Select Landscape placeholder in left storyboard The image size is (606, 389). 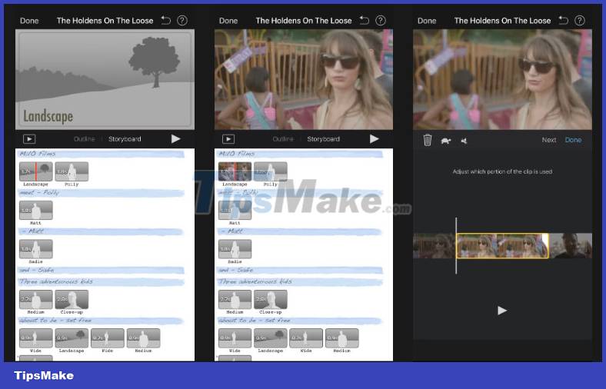tap(36, 172)
